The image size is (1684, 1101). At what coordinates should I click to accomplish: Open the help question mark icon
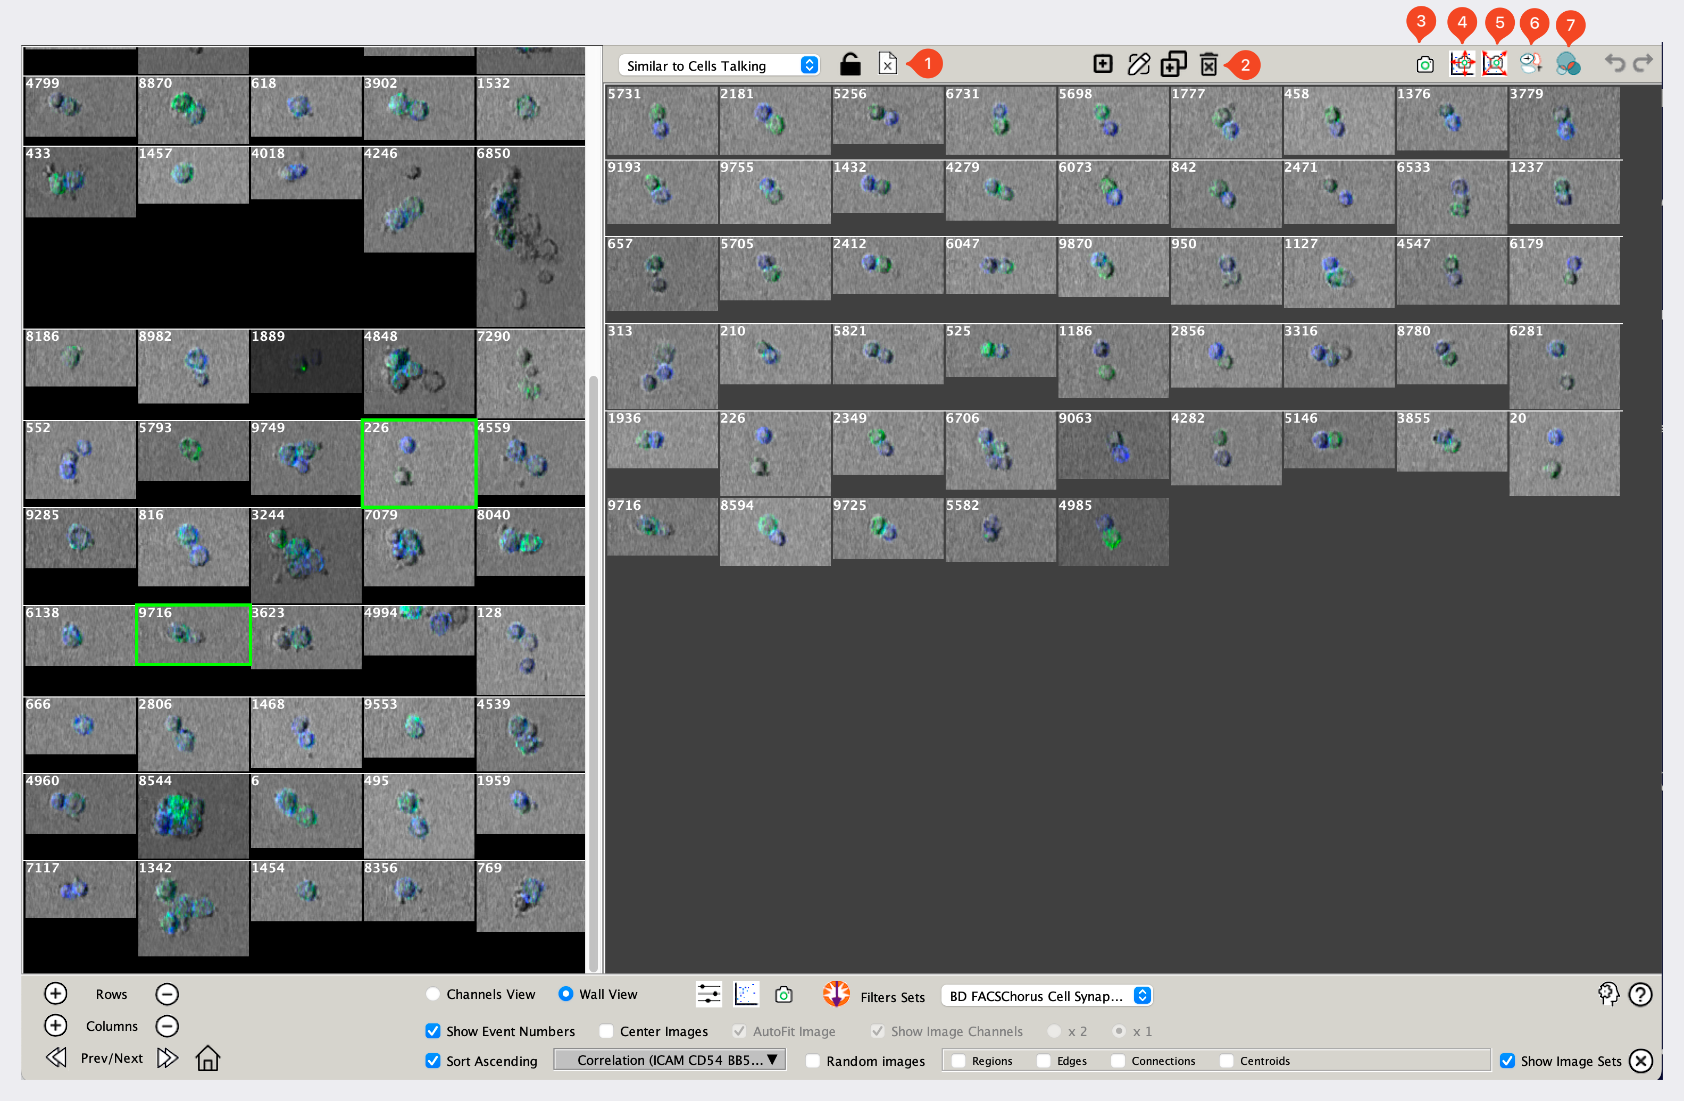tap(1640, 994)
